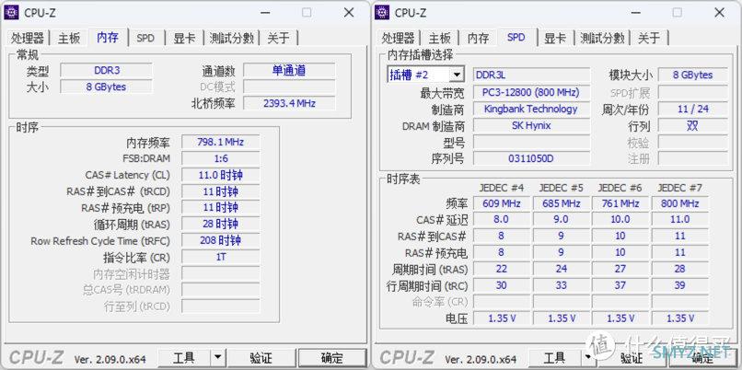Open 主板 tab in left CPU-Z window
742x370 pixels.
[x=69, y=39]
